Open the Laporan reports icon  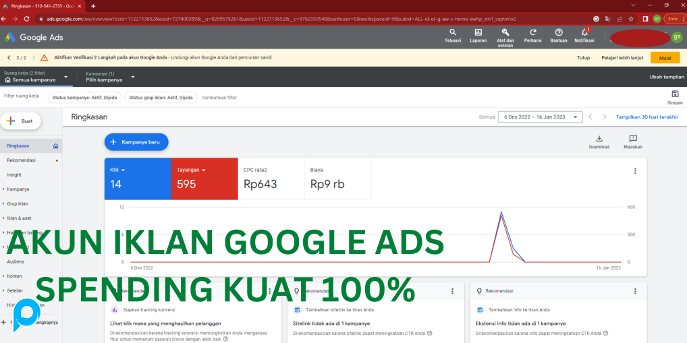(x=478, y=32)
